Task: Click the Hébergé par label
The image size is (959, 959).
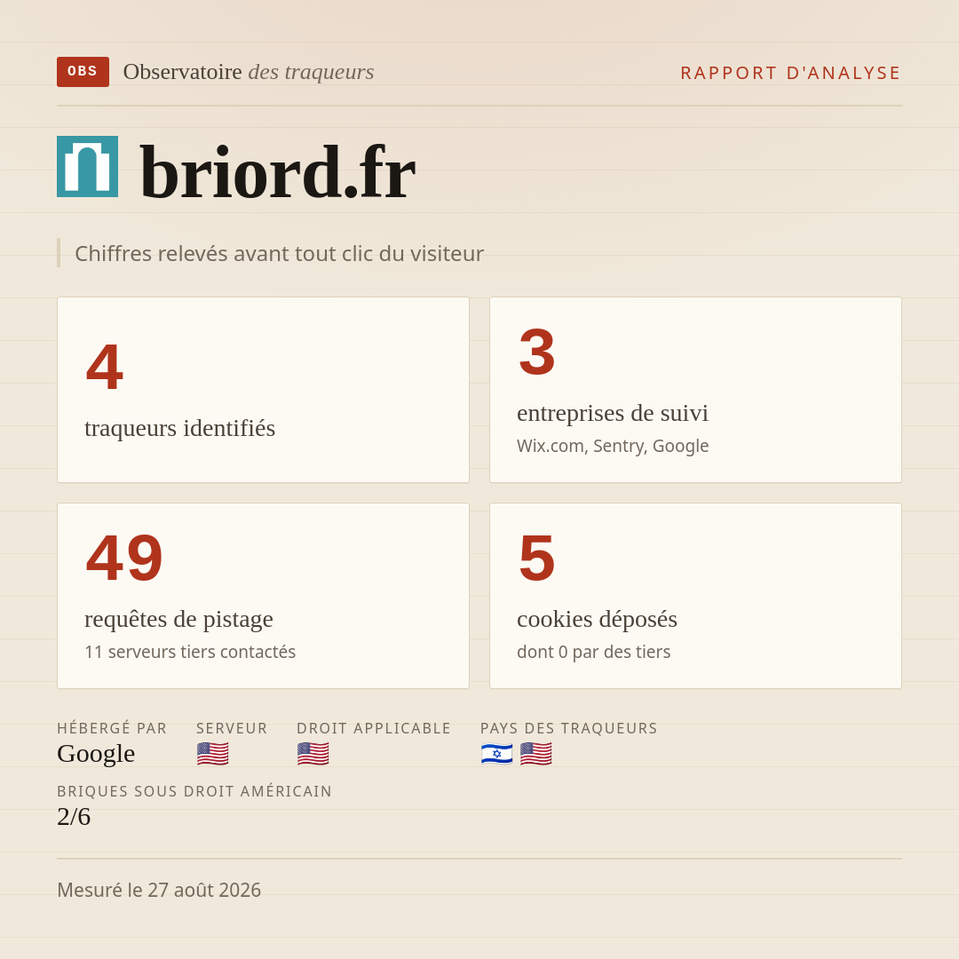Action: pyautogui.click(x=112, y=728)
